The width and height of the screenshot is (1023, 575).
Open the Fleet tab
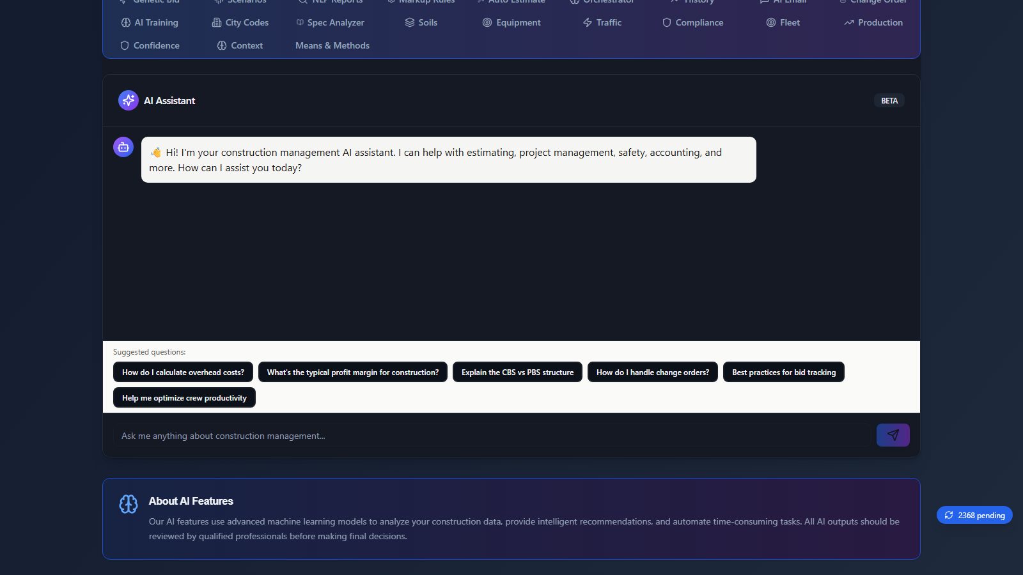tap(783, 22)
